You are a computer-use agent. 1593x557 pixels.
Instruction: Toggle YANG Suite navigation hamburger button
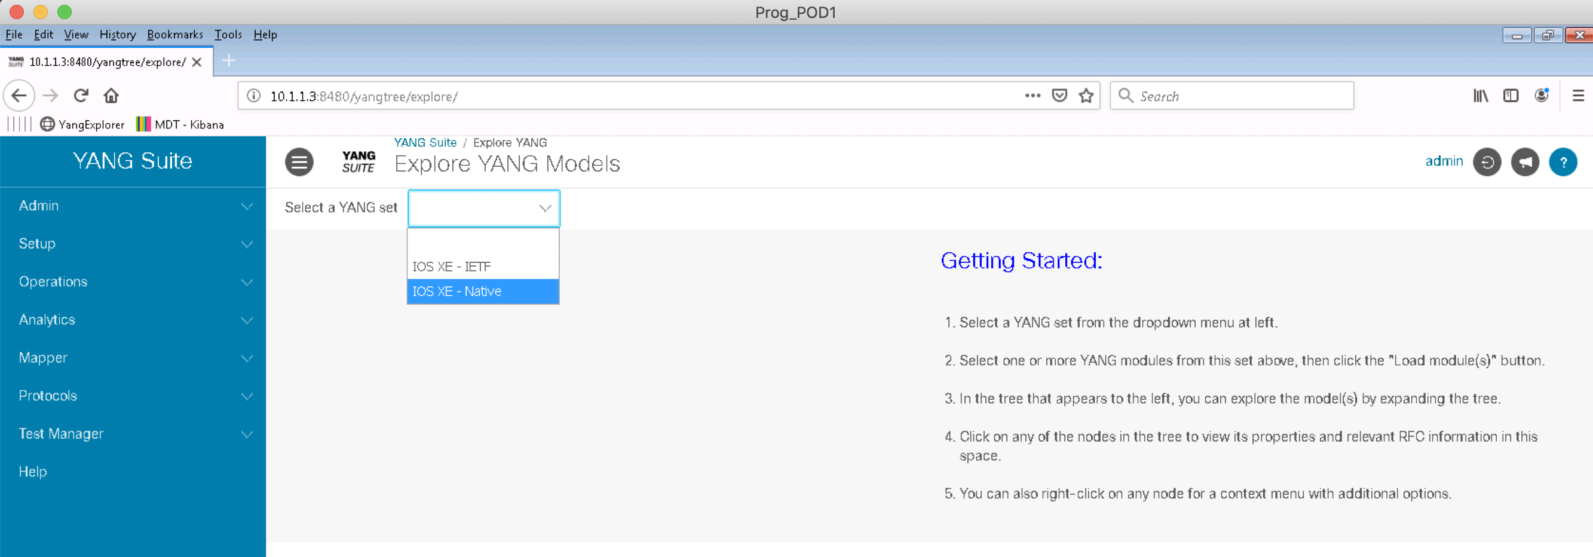299,162
